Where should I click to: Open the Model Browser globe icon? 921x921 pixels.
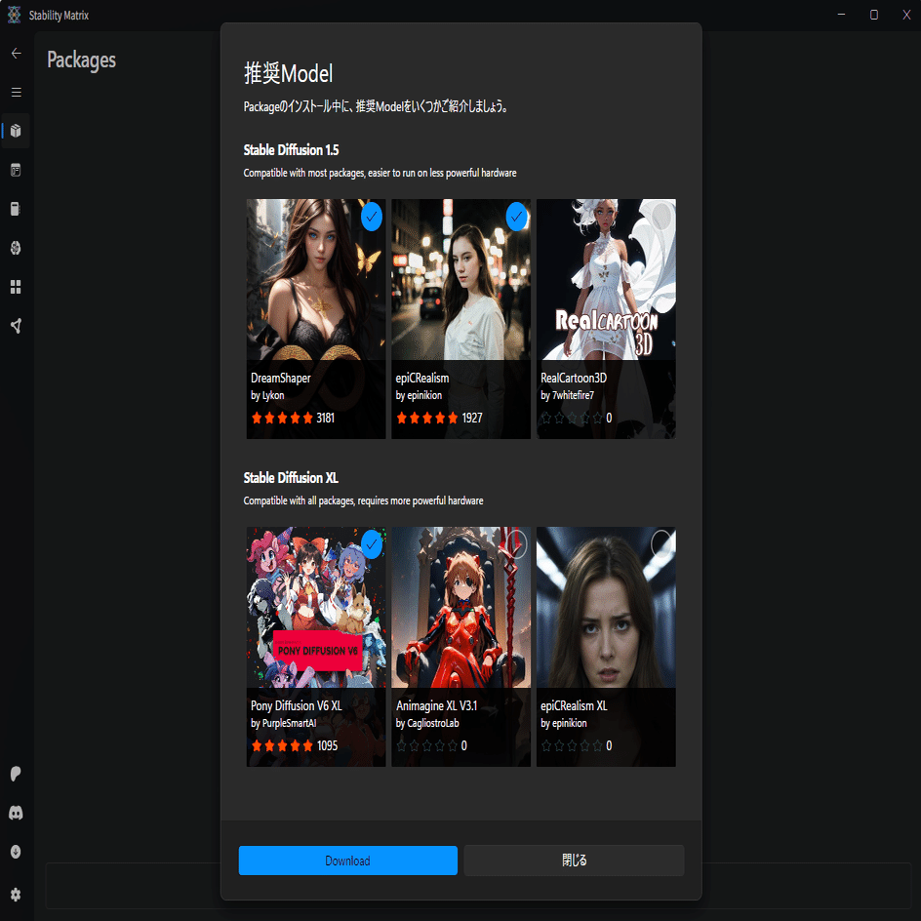16,248
